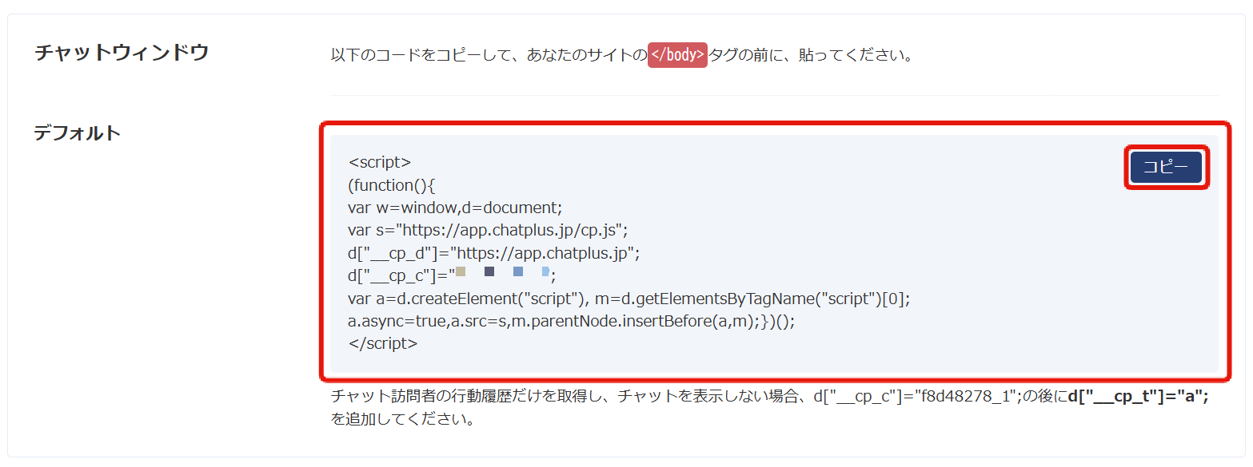
Task: Click the d["__cp_d"] code line
Action: coord(494,253)
